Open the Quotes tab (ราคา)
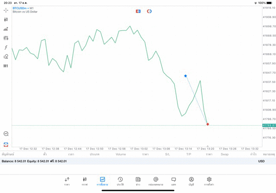The width and height of the screenshot is (276, 193). tap(67, 181)
